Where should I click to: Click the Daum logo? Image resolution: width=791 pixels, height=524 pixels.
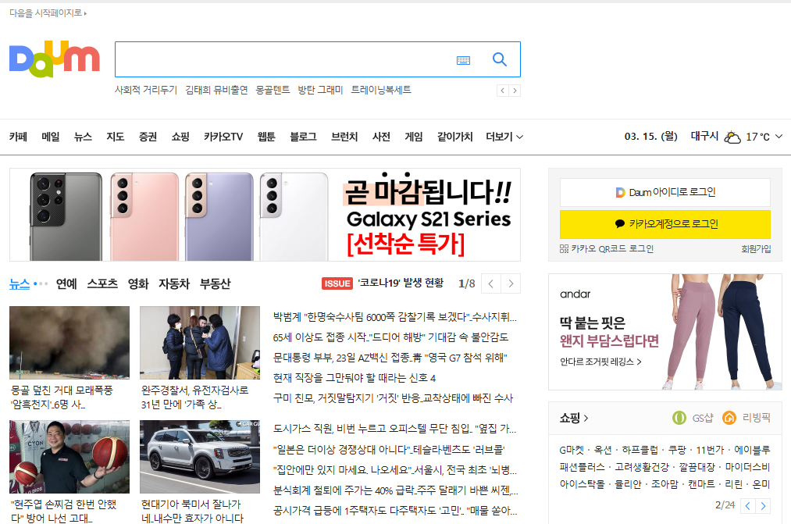(x=55, y=59)
